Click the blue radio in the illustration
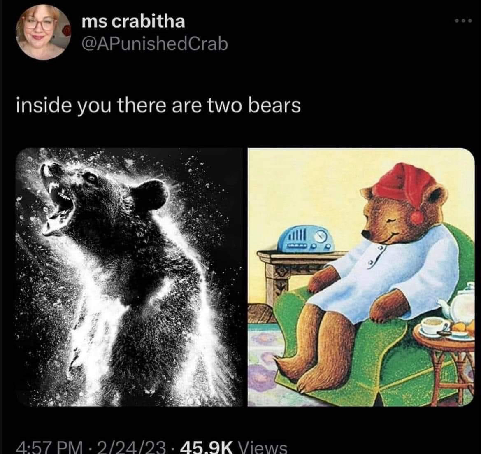481x454 pixels. pos(306,240)
